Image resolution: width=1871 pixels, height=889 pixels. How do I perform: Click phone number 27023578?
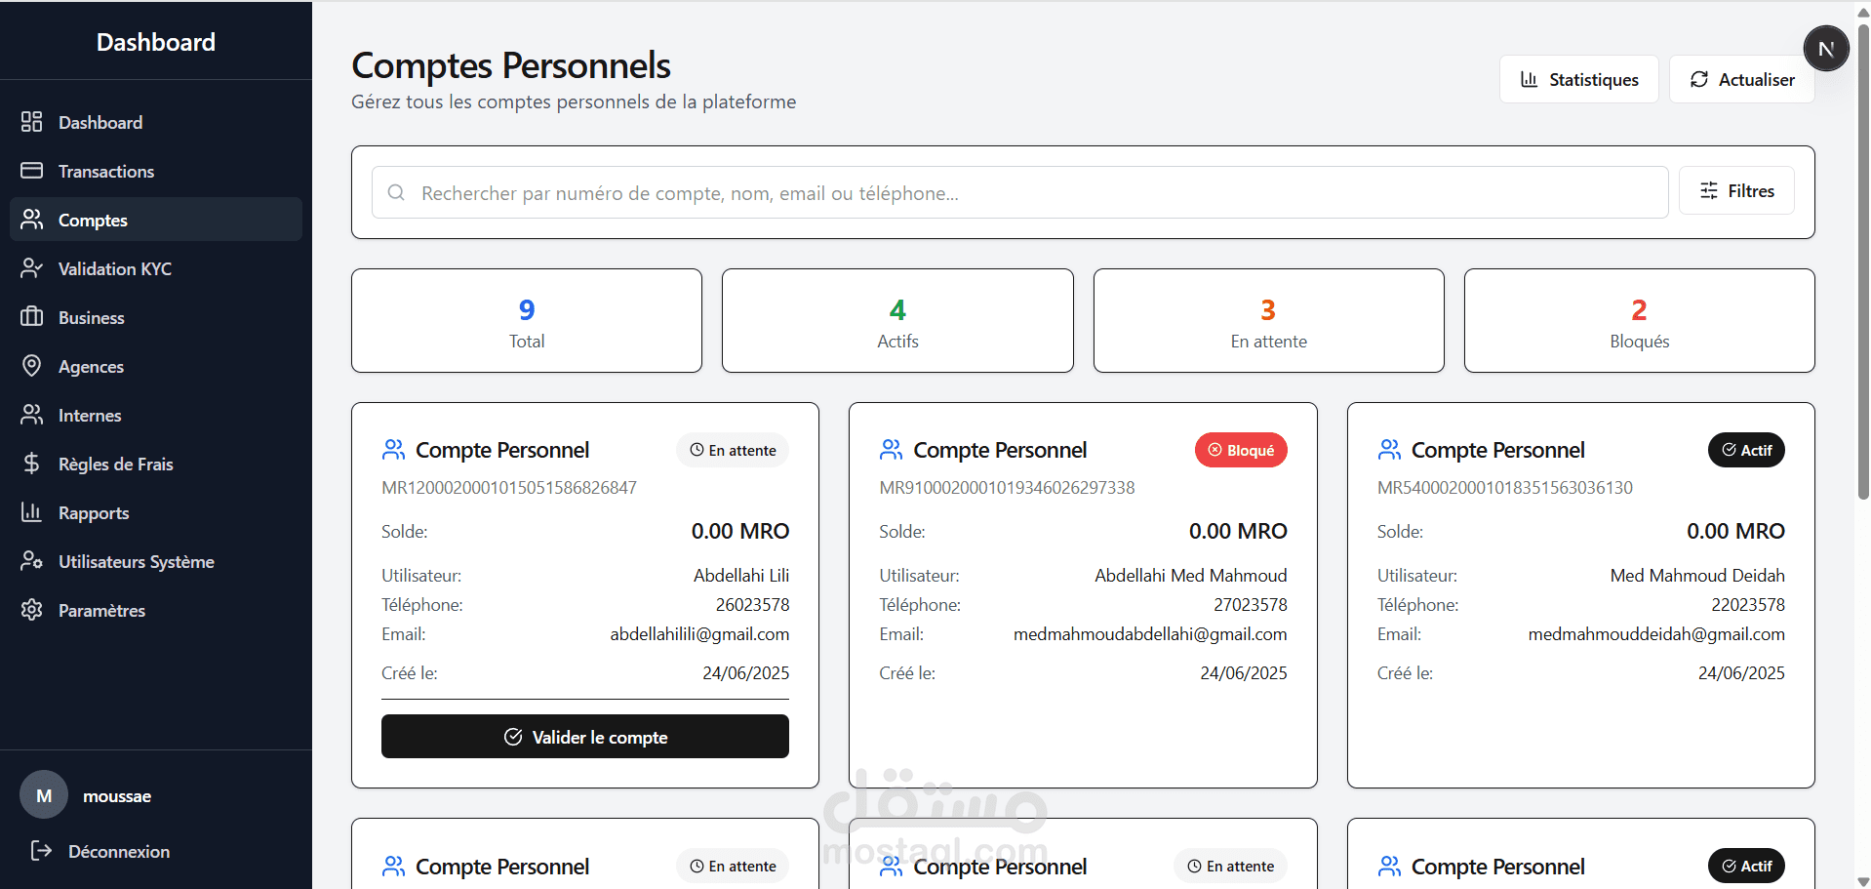(1250, 605)
